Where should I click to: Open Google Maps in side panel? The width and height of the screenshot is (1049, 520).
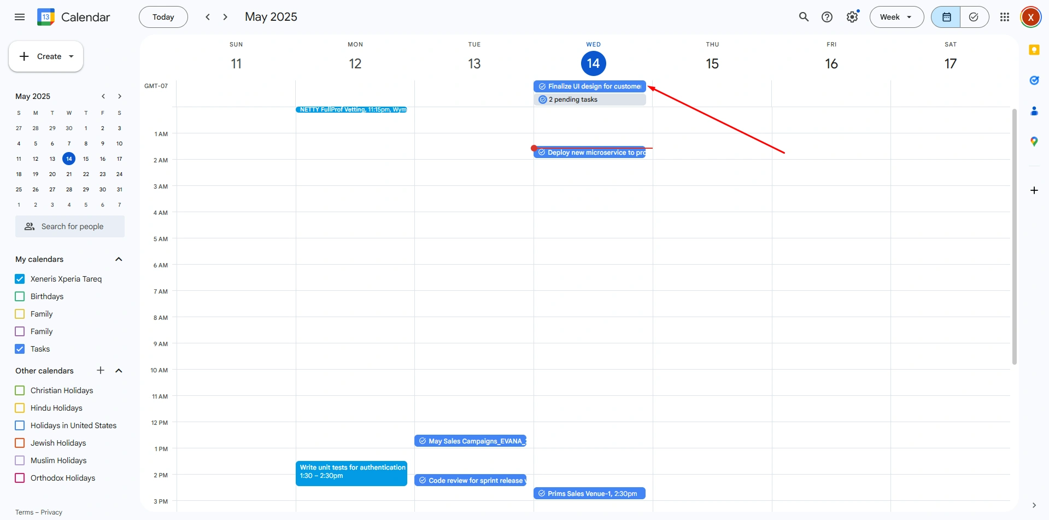tap(1034, 142)
